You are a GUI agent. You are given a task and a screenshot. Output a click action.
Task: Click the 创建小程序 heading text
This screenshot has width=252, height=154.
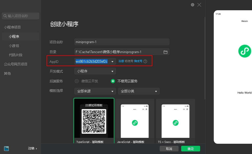point(64,24)
